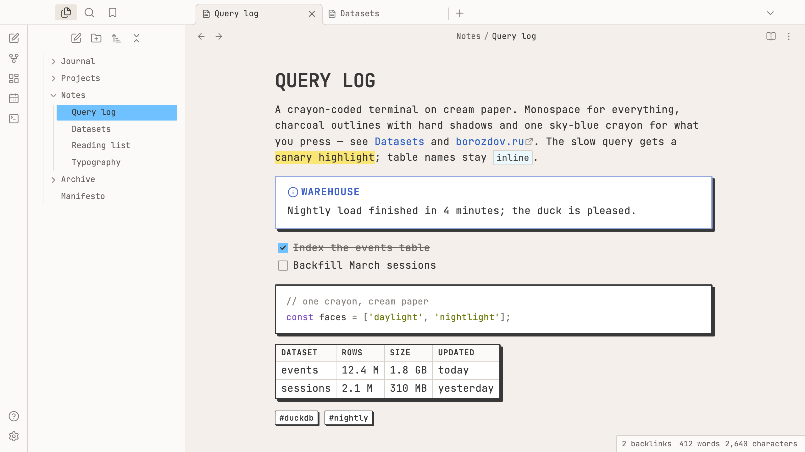The image size is (805, 452).
Task: Follow the Datasets internal link
Action: point(399,142)
